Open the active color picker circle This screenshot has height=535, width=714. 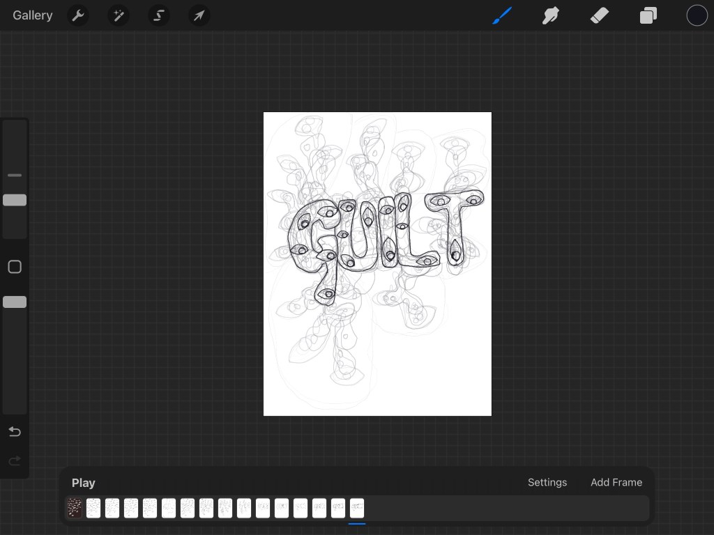[697, 15]
